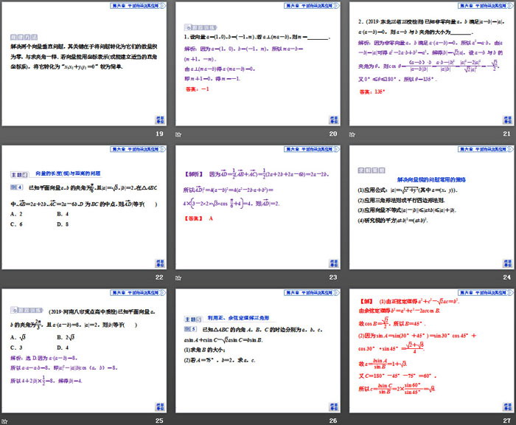Screen dimensions: 516x425
Task: Click animation star icon below slide 20
Action: 178,134
